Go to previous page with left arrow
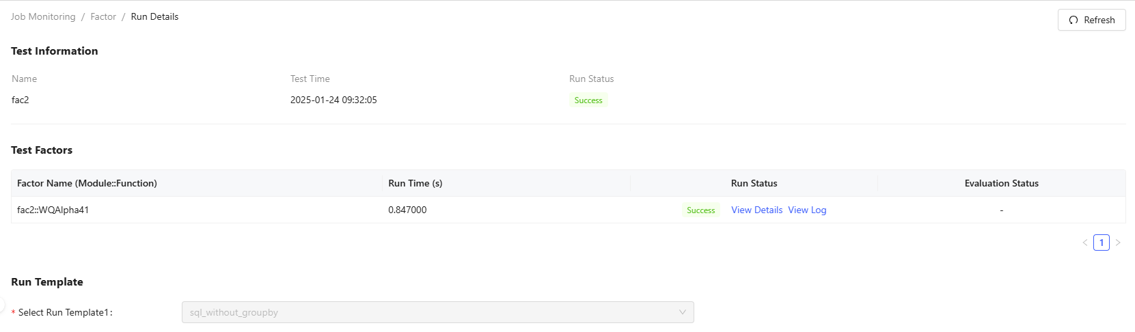This screenshot has height=332, width=1135. point(1084,243)
